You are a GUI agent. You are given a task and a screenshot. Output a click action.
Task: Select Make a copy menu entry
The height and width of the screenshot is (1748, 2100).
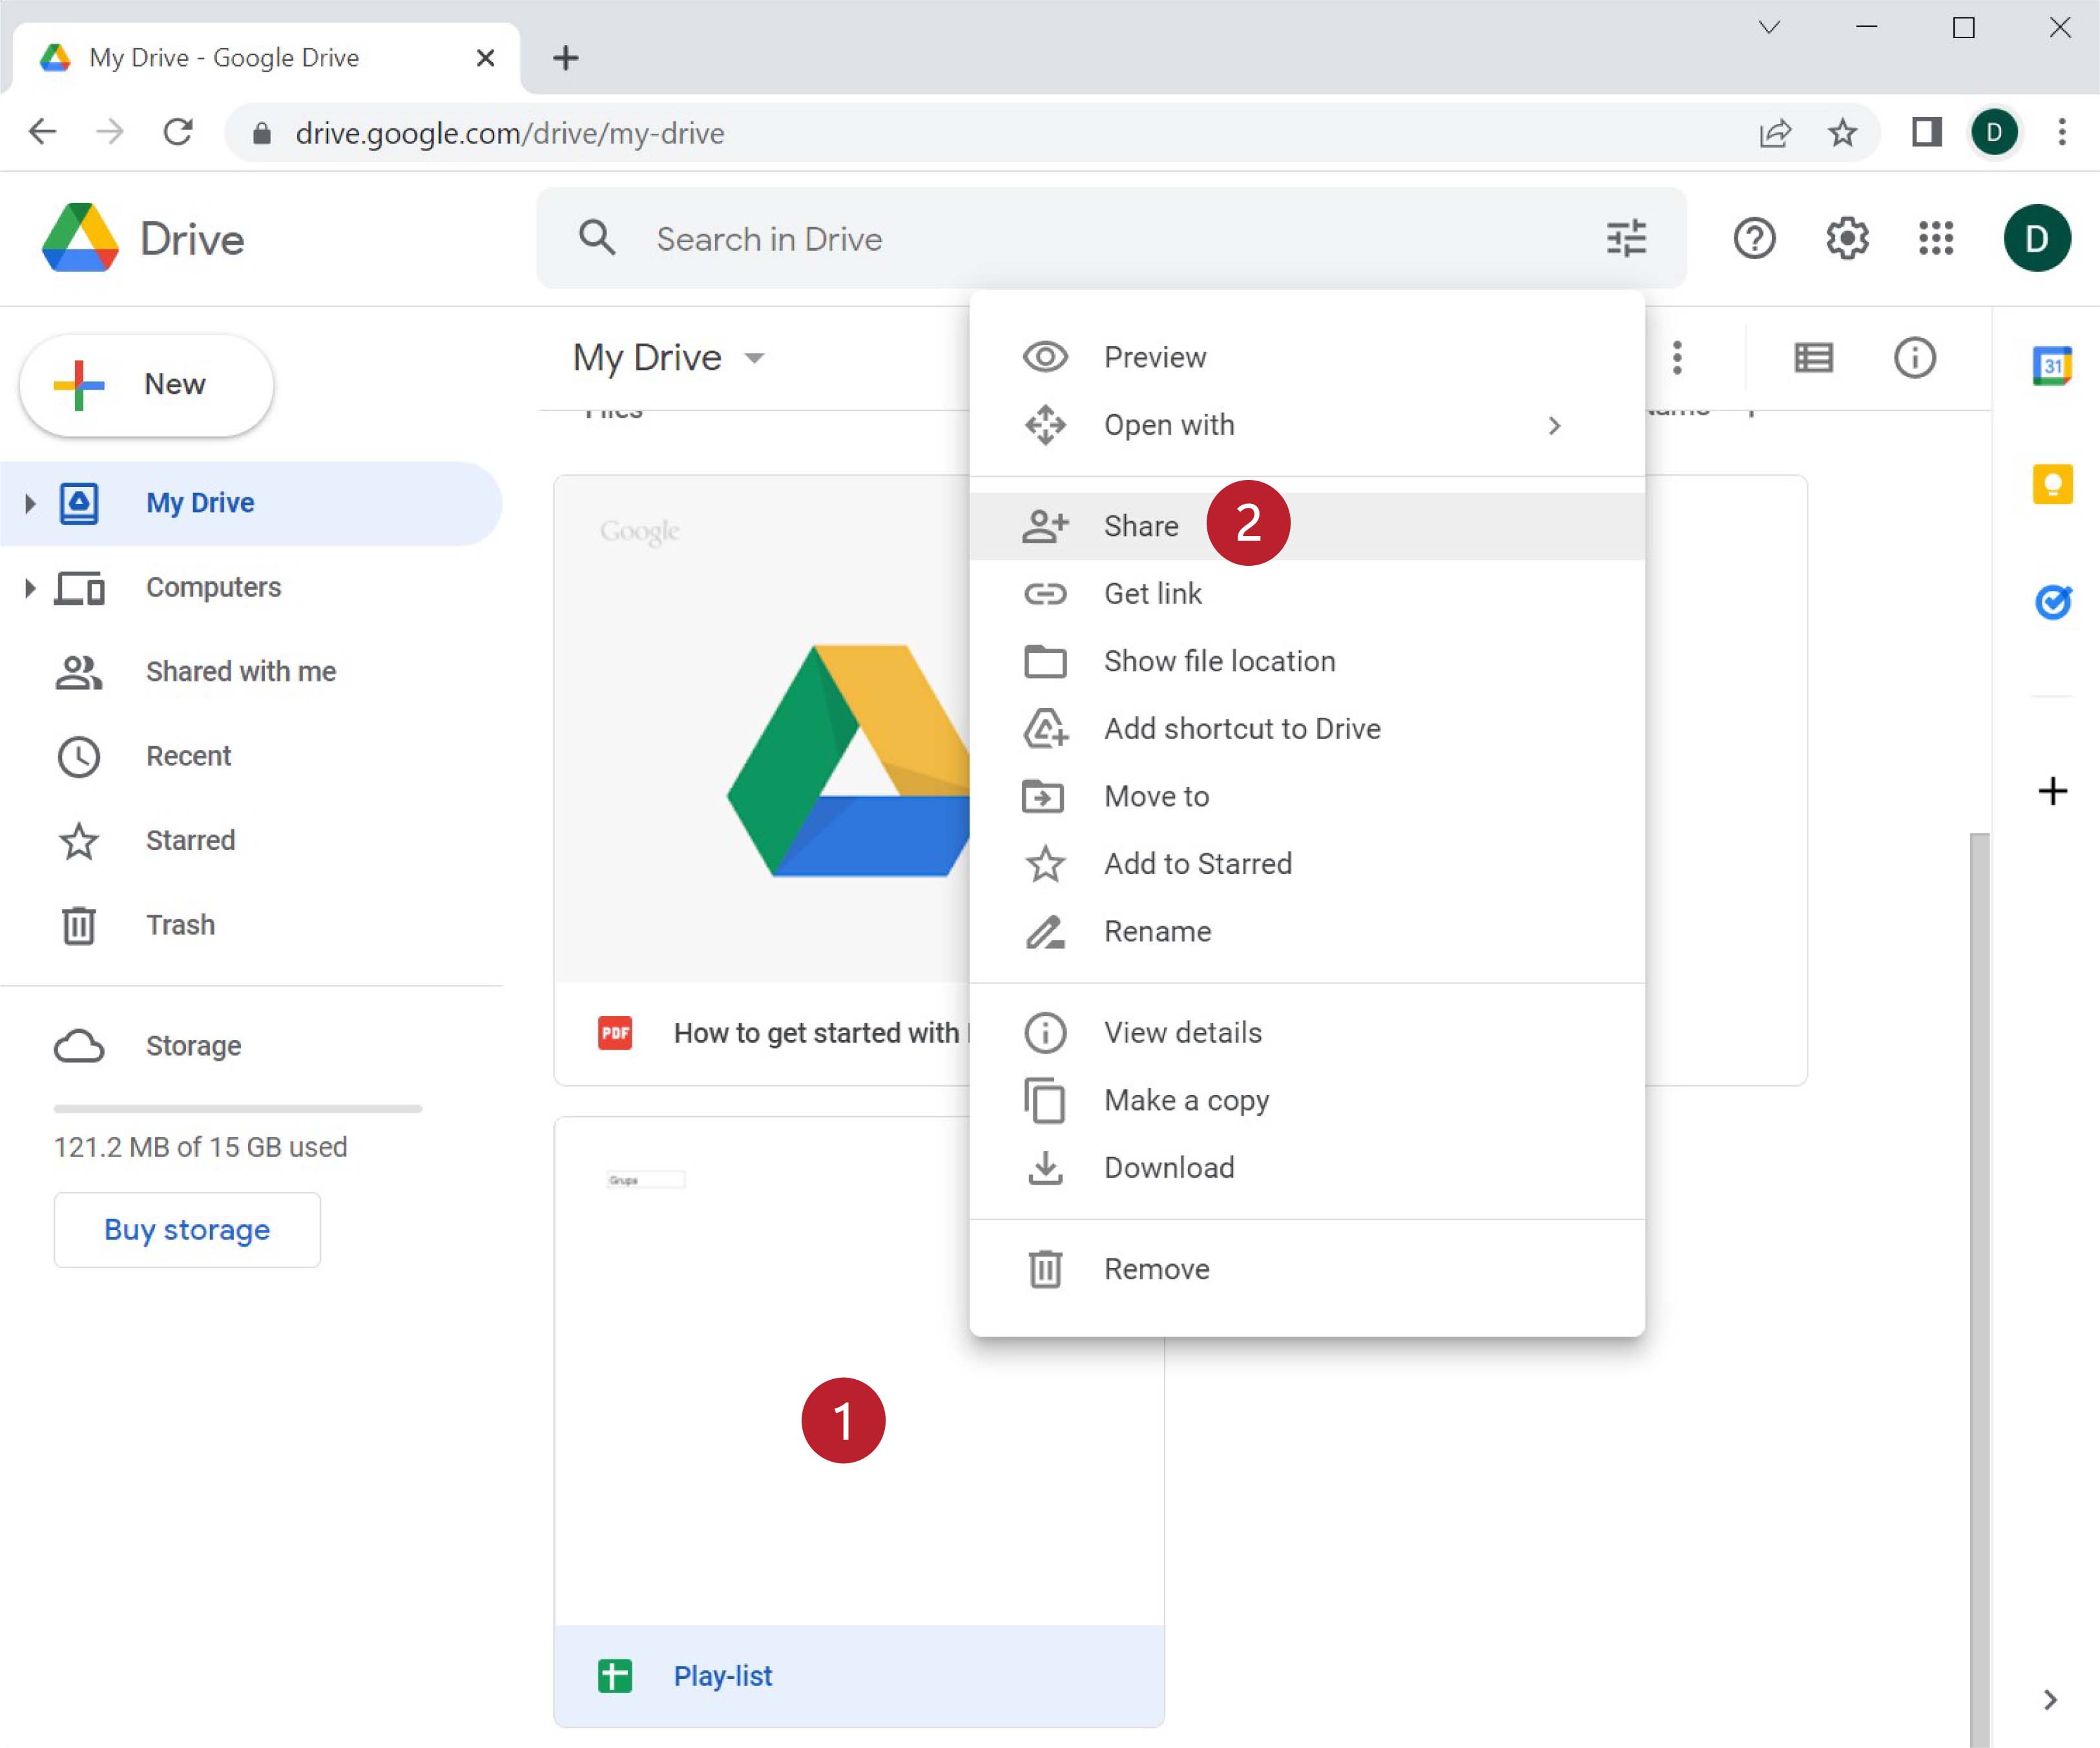pos(1186,1100)
